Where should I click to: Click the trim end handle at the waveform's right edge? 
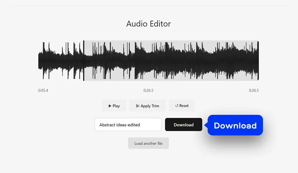(x=258, y=61)
